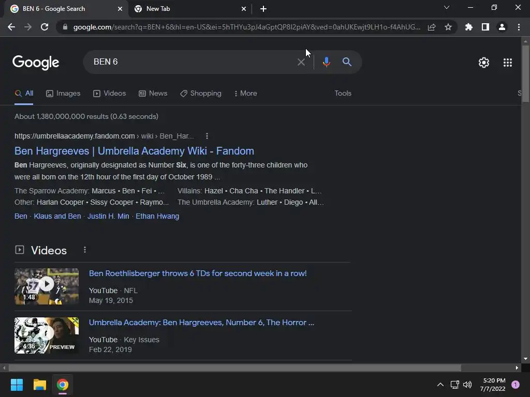Viewport: 530px width, 397px height.
Task: Click the horizontal scrollbar thumb
Action: point(234,368)
